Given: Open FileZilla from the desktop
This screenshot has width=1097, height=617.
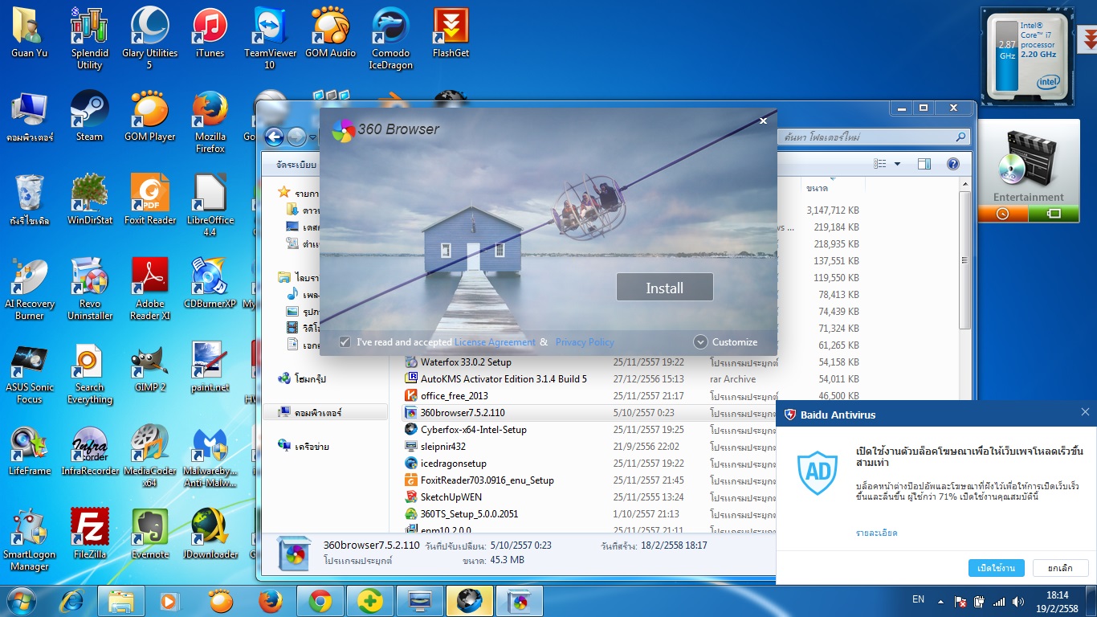Looking at the screenshot, I should tap(89, 534).
